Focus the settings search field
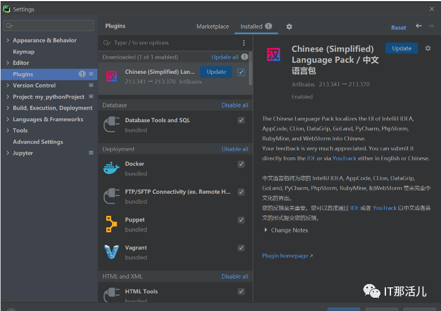This screenshot has height=311, width=441. (48, 25)
